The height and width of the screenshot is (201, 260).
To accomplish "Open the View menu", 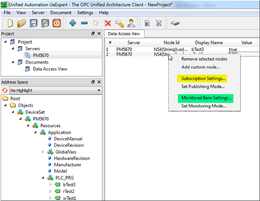I will (21, 13).
